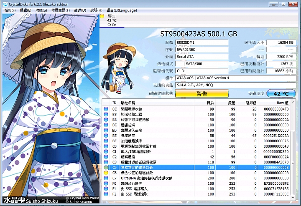Open the 佈景主題(T) menu
Image resolution: width=301 pixels, height=206 pixels.
point(61,10)
